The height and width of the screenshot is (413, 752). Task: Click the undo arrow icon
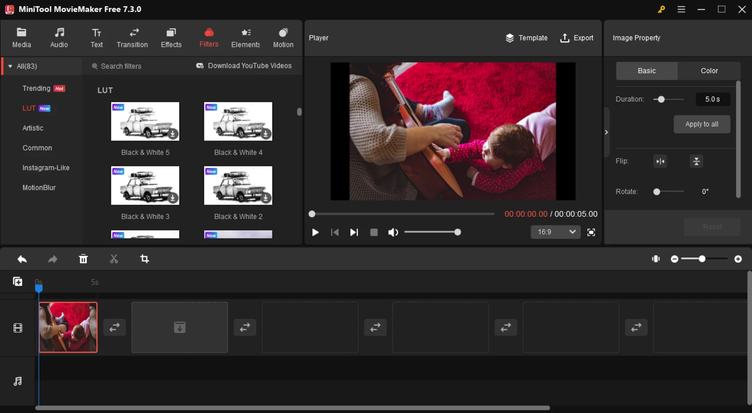pyautogui.click(x=22, y=259)
